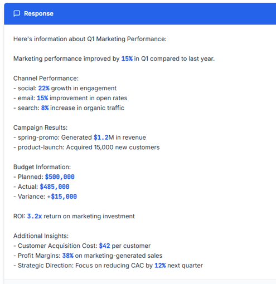
Task: Click the 15% email open rates value
Action: (42, 98)
